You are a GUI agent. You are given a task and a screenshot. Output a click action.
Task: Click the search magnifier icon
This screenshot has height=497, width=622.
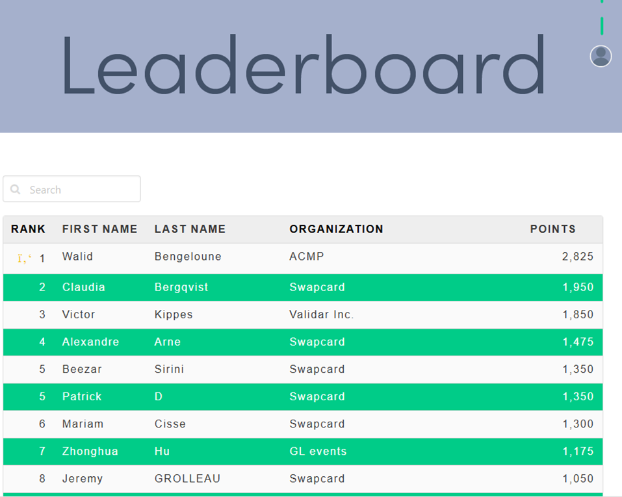click(x=16, y=190)
